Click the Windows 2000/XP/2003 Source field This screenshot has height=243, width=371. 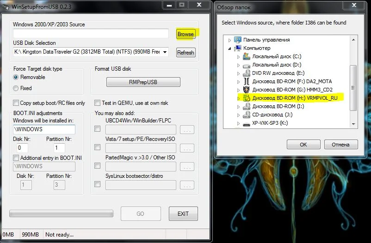click(91, 34)
